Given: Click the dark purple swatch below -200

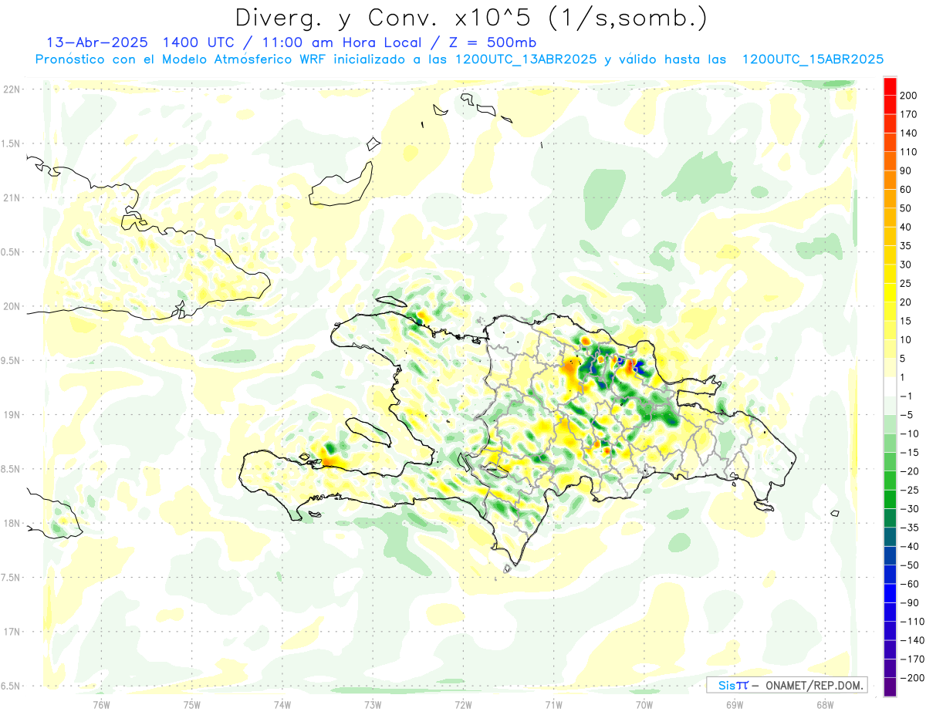Looking at the screenshot, I should coord(891,687).
